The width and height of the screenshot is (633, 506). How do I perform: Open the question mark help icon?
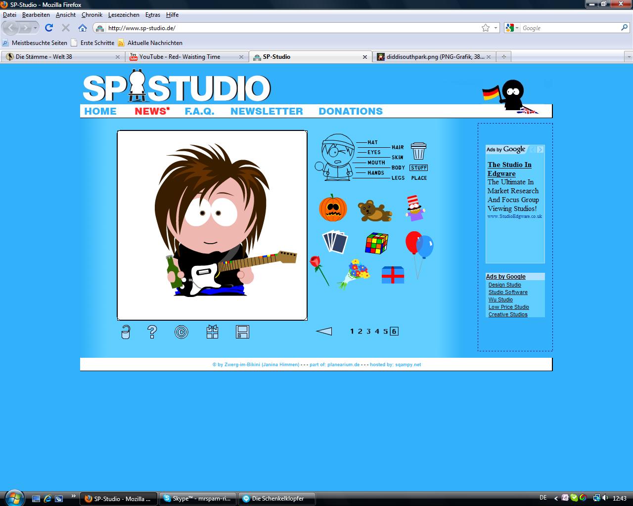tap(152, 332)
